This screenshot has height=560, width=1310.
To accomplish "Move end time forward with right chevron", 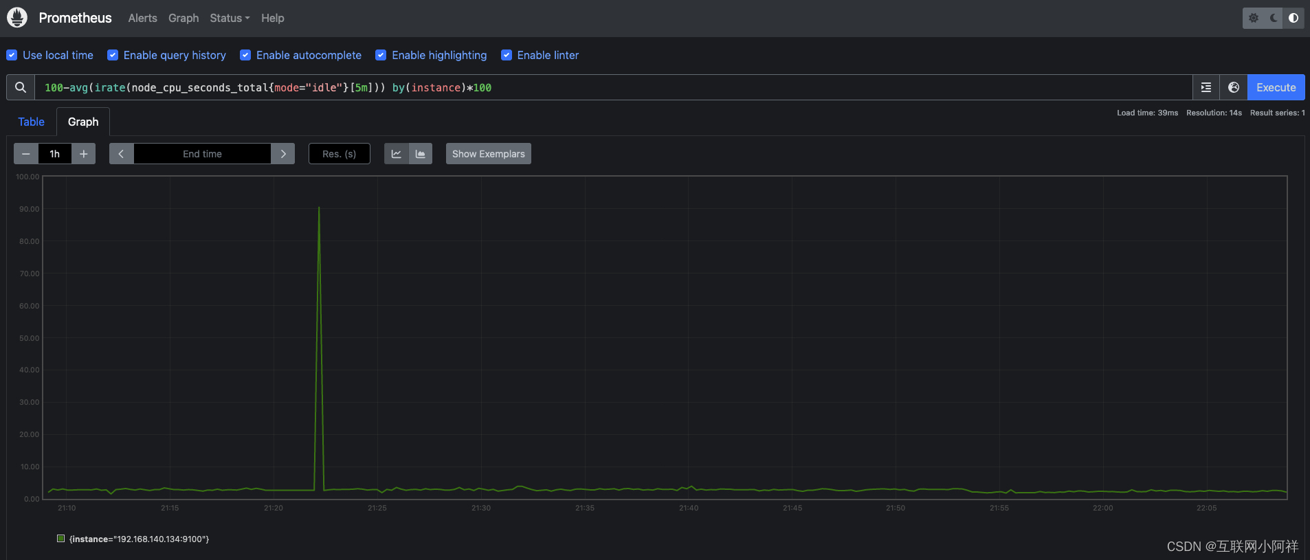I will (282, 154).
